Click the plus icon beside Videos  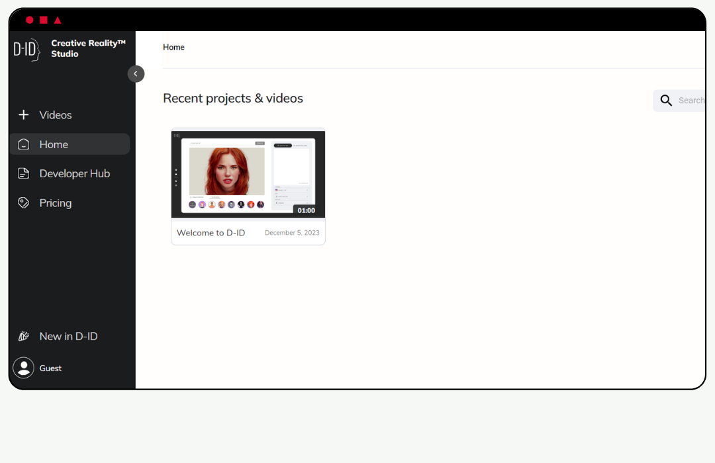24,115
